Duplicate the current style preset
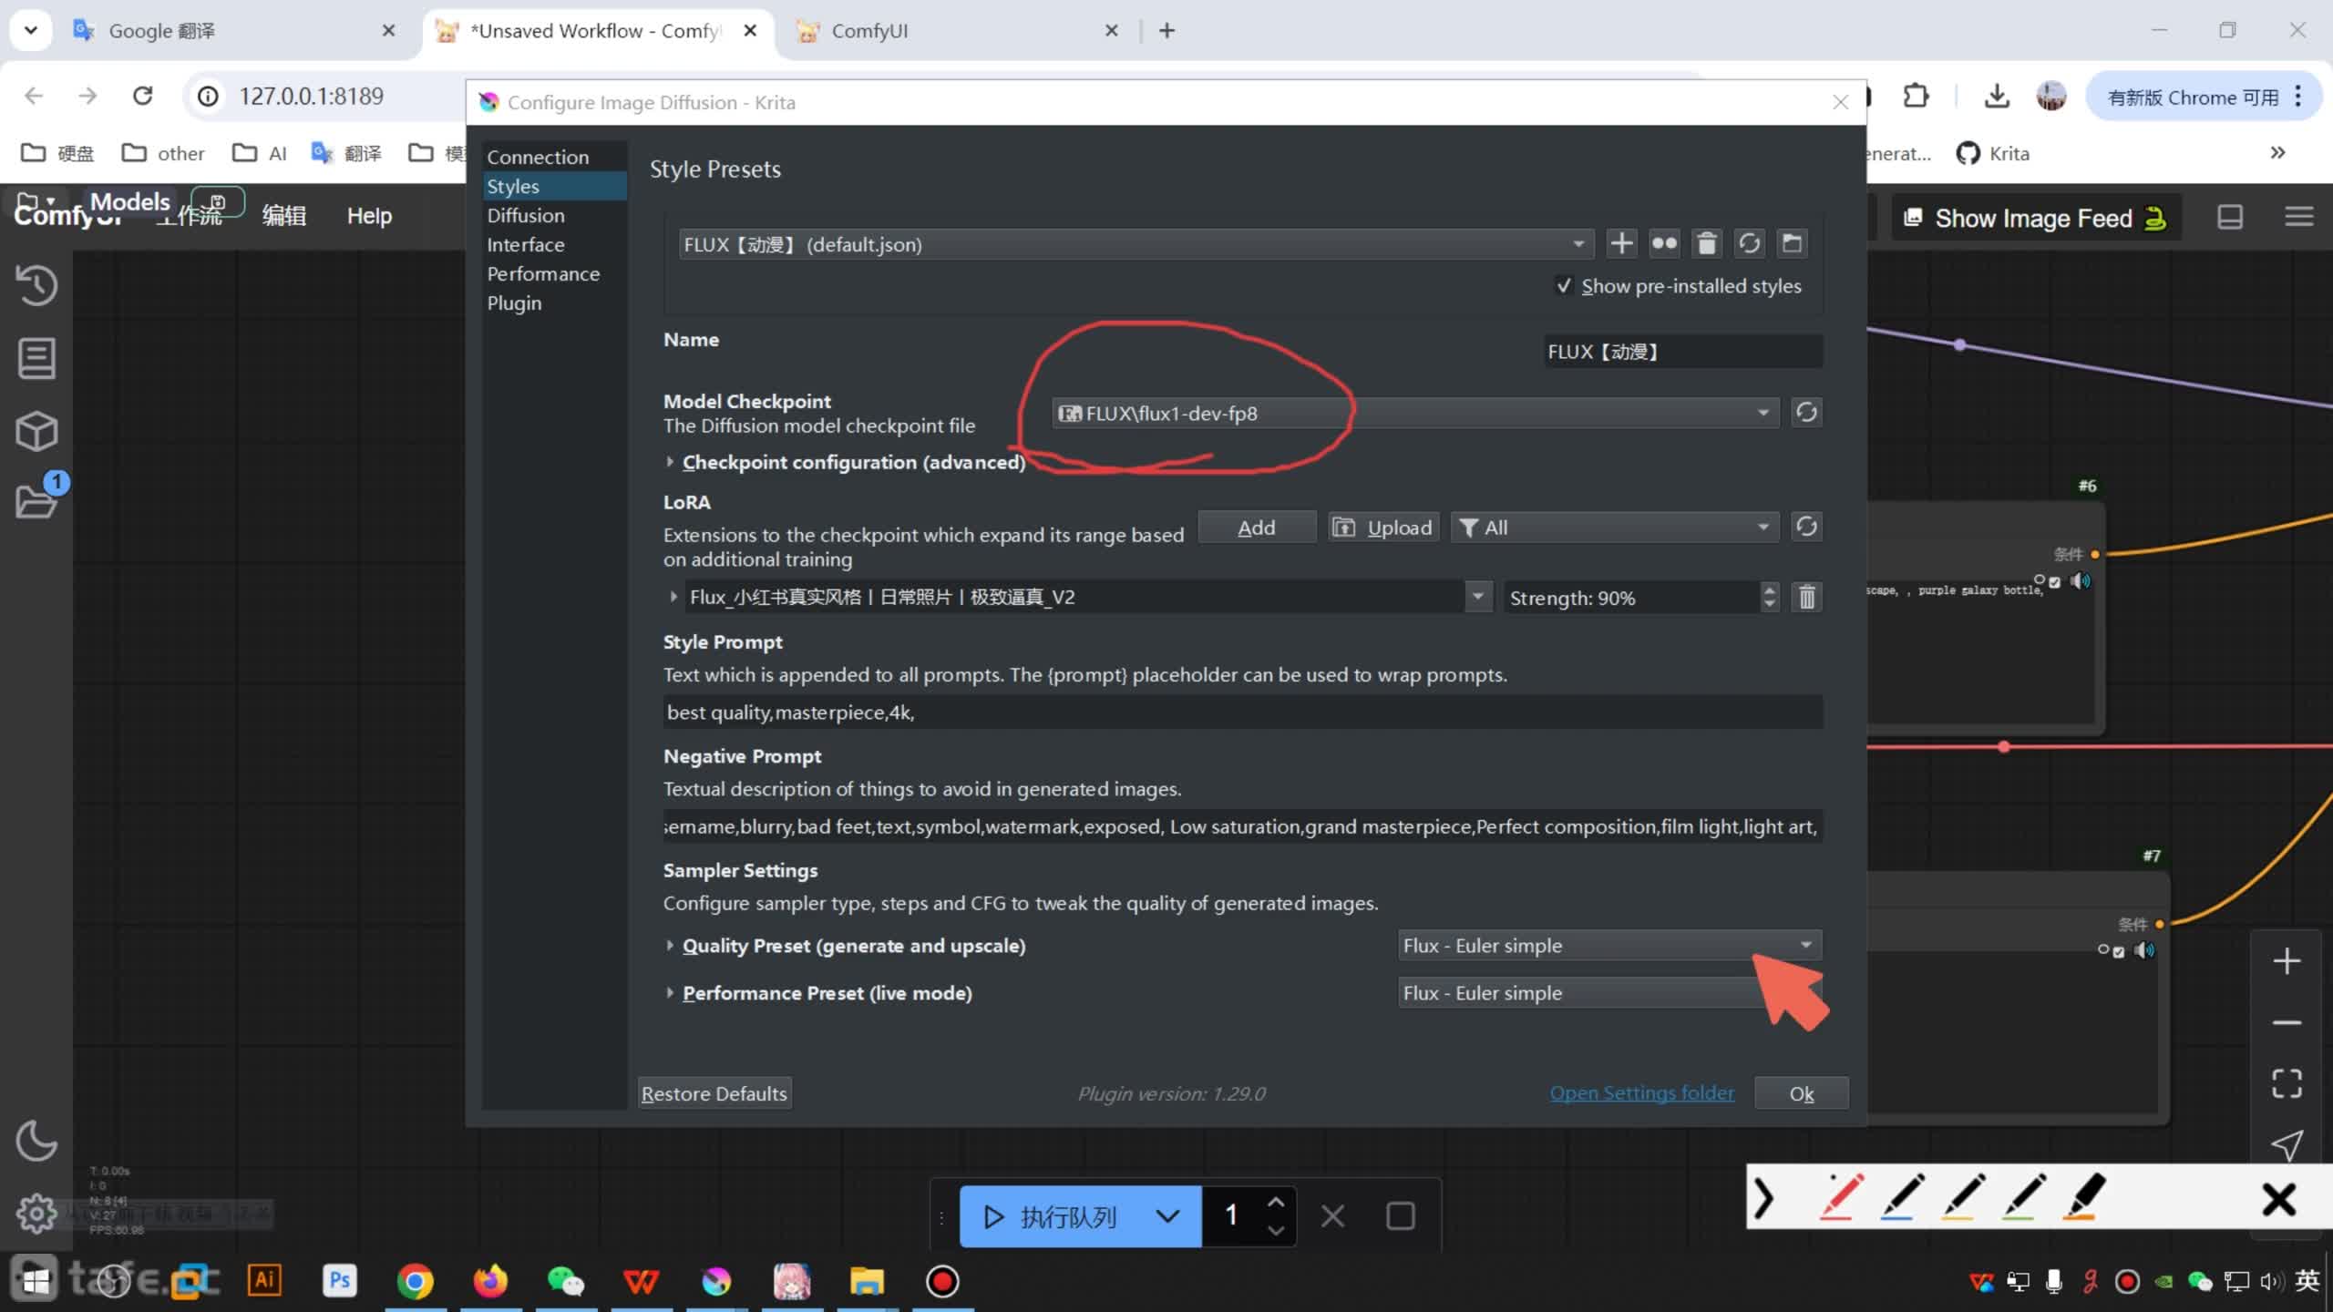This screenshot has height=1312, width=2333. (1664, 243)
